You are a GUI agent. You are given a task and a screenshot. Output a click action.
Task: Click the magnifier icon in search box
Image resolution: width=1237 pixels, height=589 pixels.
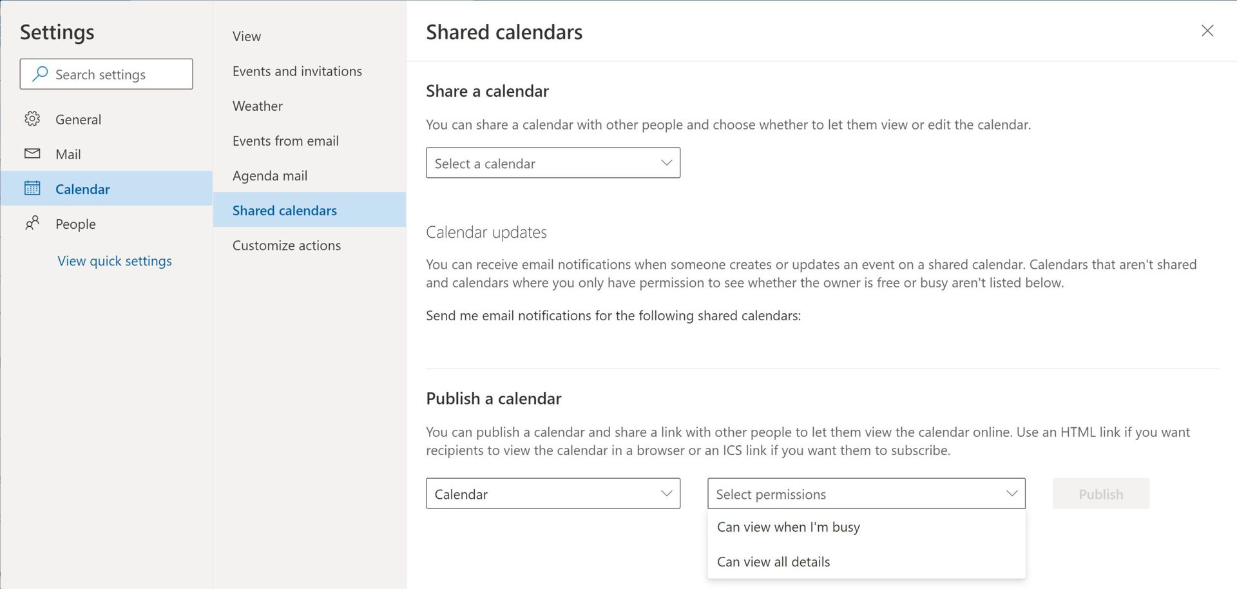(40, 74)
